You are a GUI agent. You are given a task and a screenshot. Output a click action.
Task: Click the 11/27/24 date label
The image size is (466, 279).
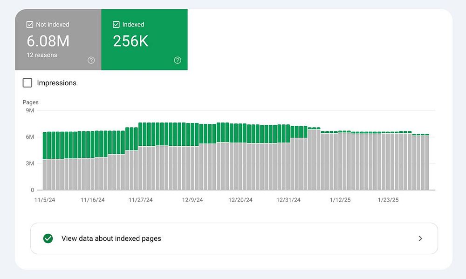[141, 200]
